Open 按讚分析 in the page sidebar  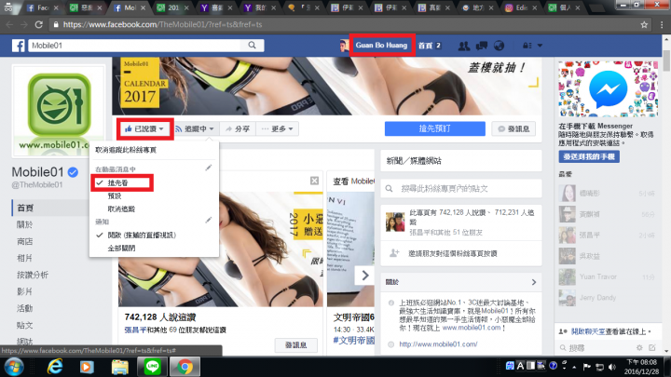(33, 275)
